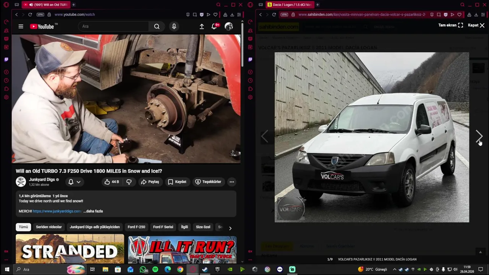Select the Tümü filter chip
Image resolution: width=489 pixels, height=275 pixels.
click(x=23, y=227)
